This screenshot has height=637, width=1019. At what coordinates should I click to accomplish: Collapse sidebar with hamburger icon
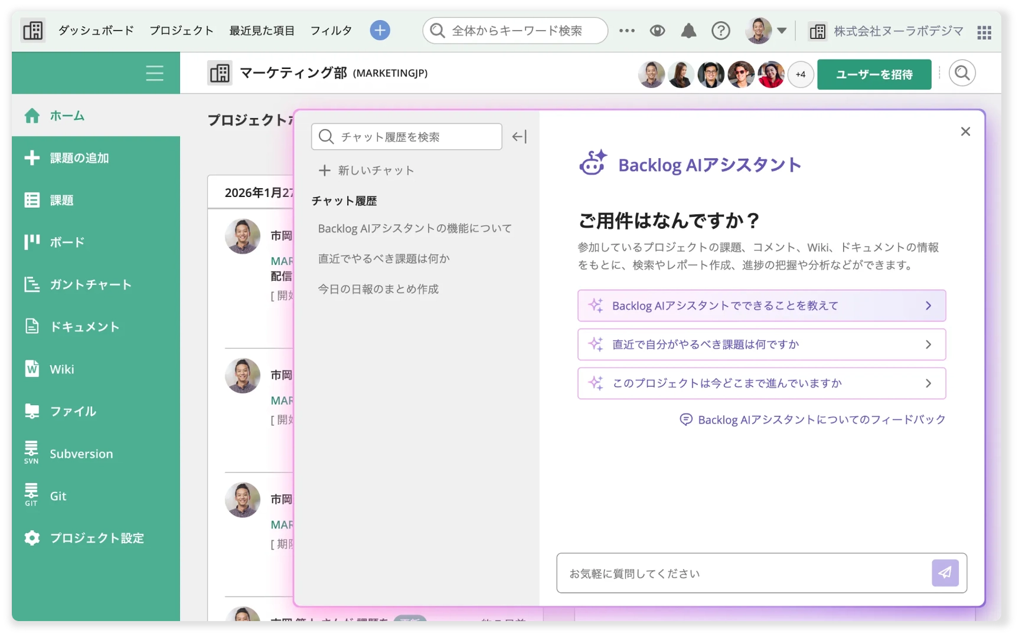tap(155, 73)
